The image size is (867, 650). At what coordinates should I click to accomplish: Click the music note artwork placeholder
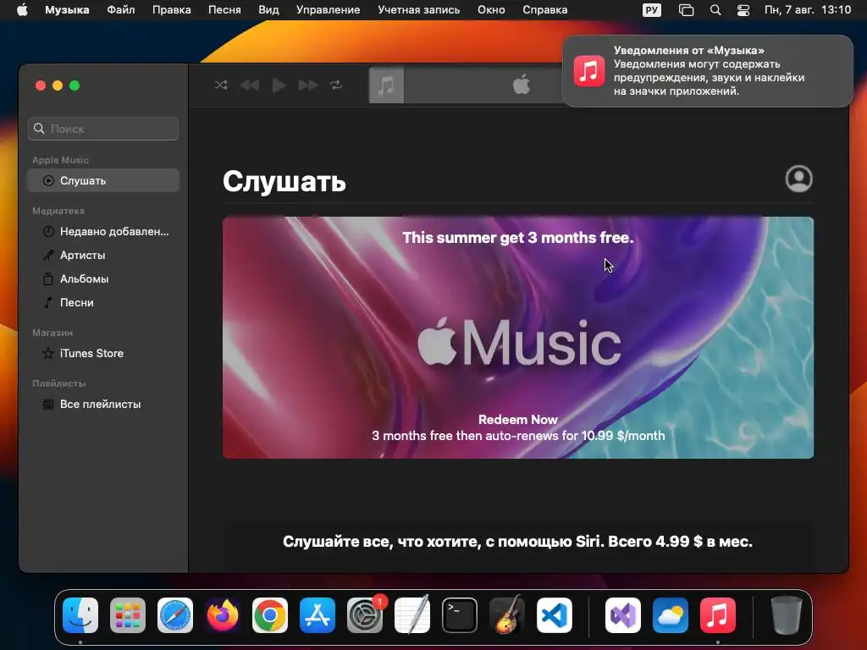coord(386,85)
